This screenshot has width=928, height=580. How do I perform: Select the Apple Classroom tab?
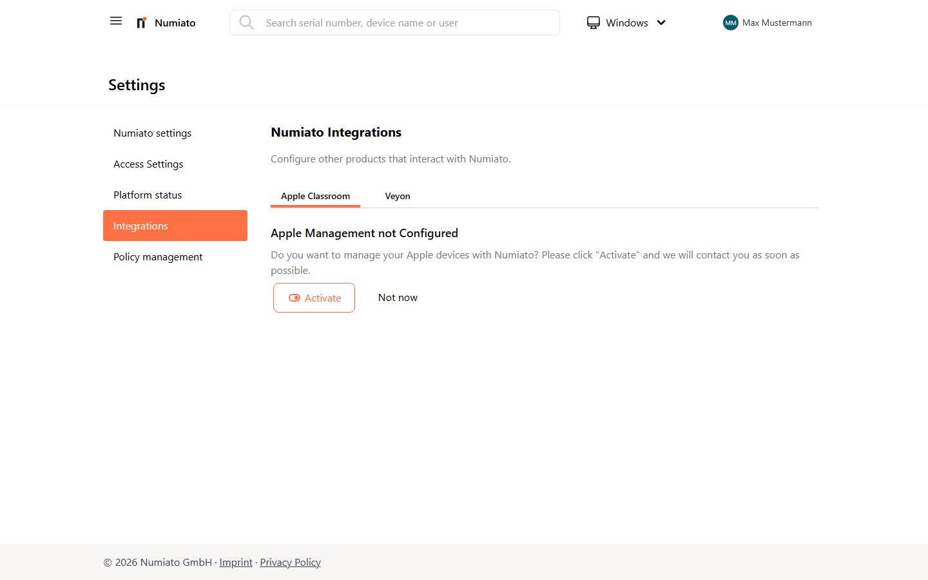coord(315,196)
